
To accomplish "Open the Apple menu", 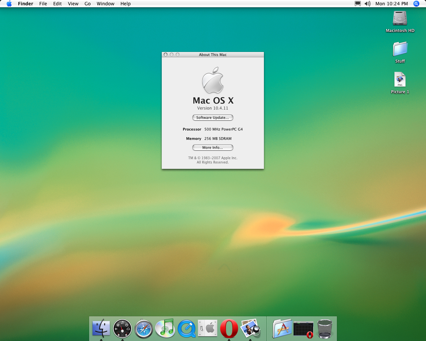I will point(9,4).
